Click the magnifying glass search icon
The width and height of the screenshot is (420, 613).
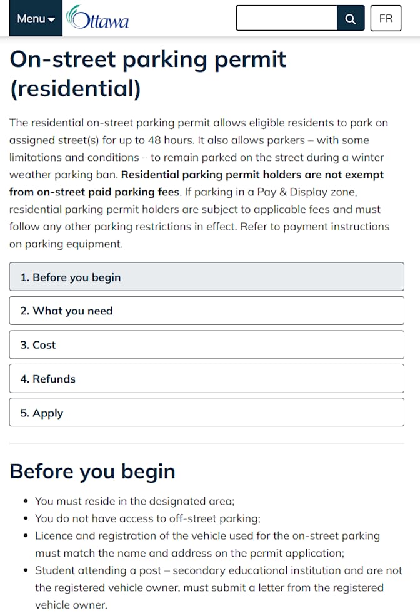[351, 18]
